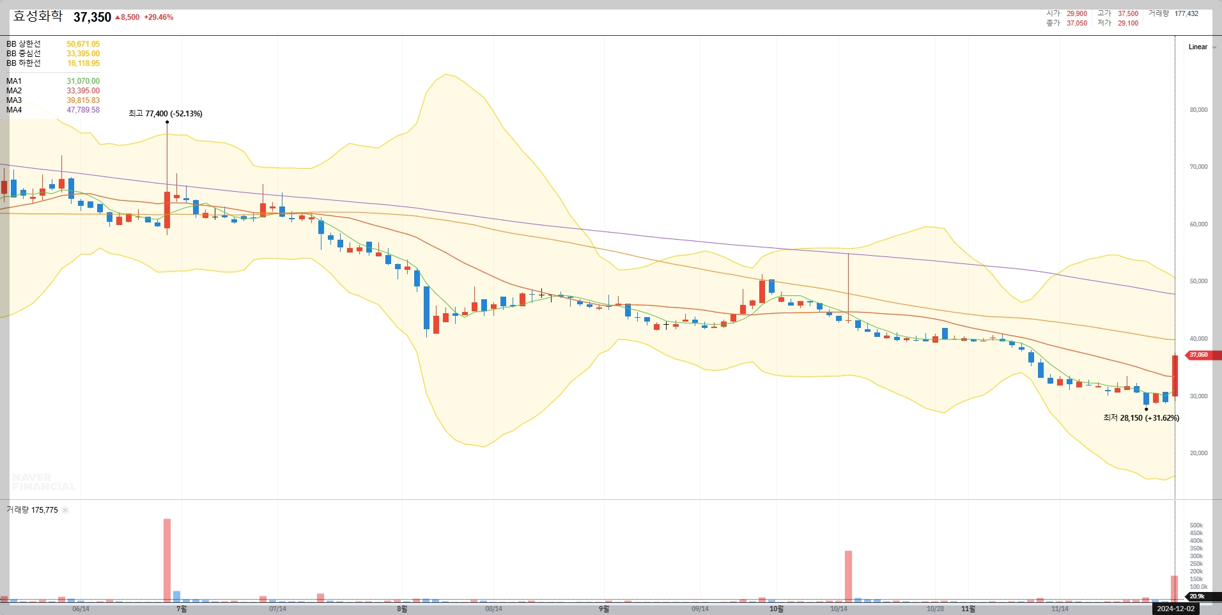Click the 07/14 date on time axis
Image resolution: width=1222 pixels, height=615 pixels.
point(277,609)
